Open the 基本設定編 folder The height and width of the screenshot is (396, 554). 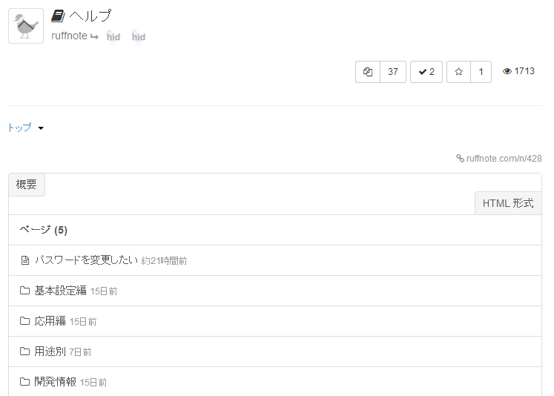click(x=60, y=291)
